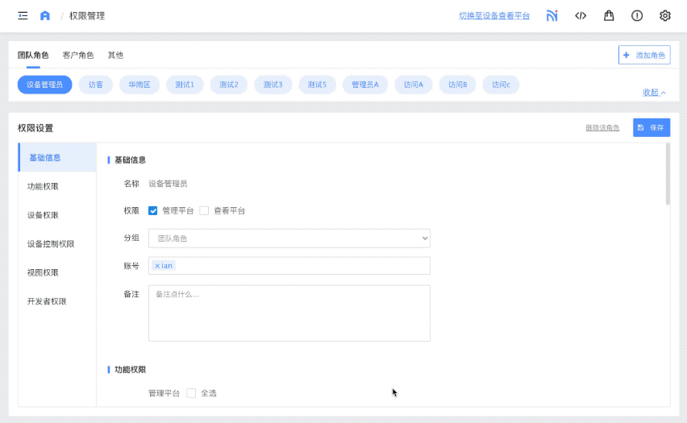Click the 切换至设备查看平台 link

[494, 16]
